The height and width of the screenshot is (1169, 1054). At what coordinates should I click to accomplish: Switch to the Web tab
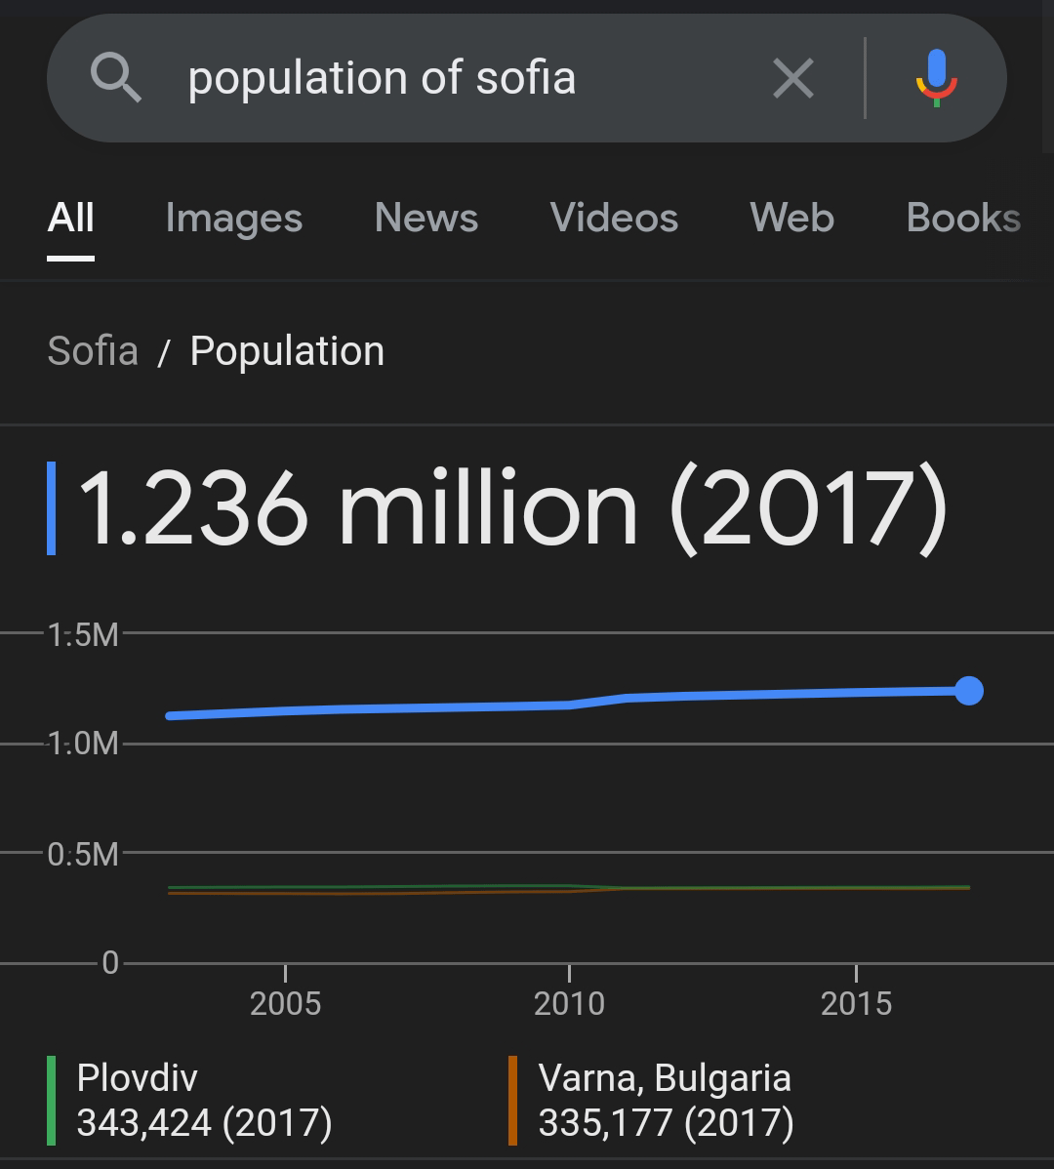[x=791, y=218]
